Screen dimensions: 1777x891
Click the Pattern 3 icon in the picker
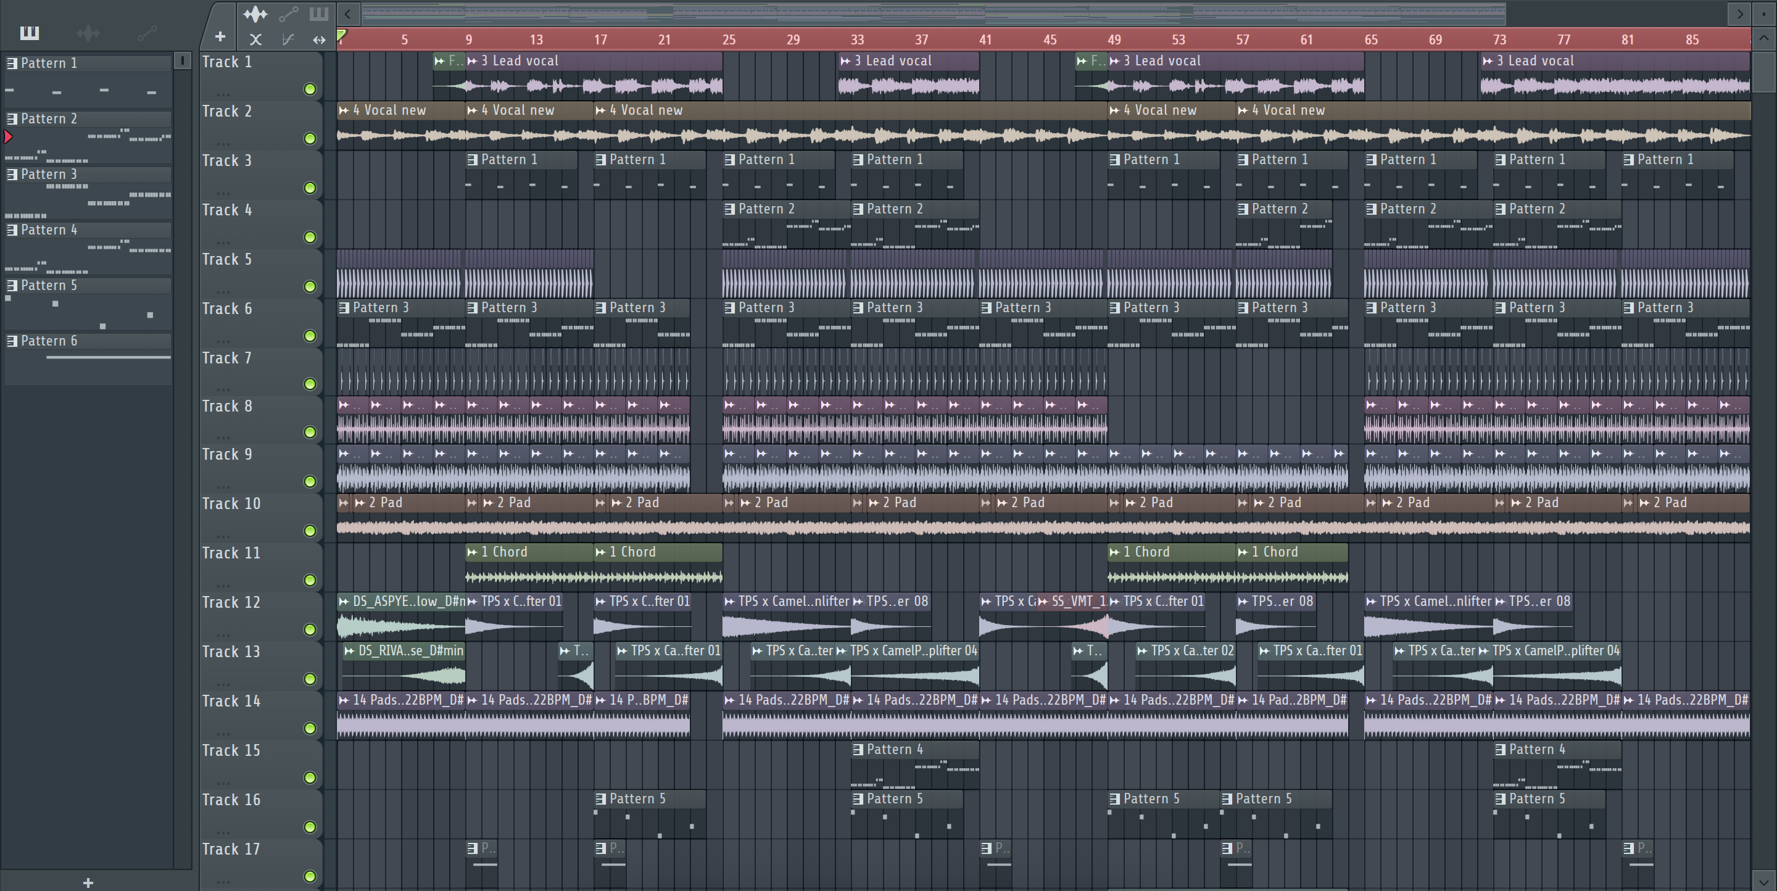(x=12, y=175)
